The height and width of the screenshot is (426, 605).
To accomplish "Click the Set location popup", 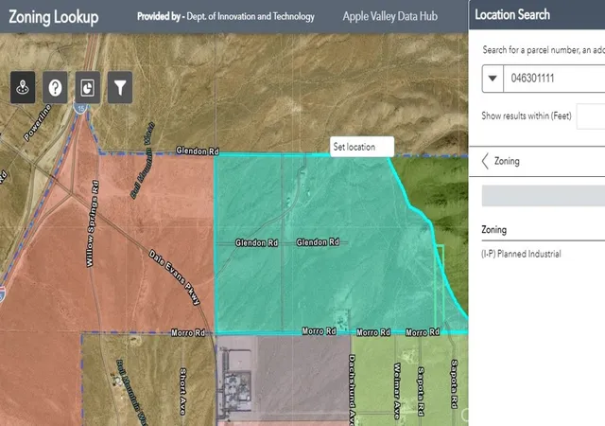I will coord(362,147).
